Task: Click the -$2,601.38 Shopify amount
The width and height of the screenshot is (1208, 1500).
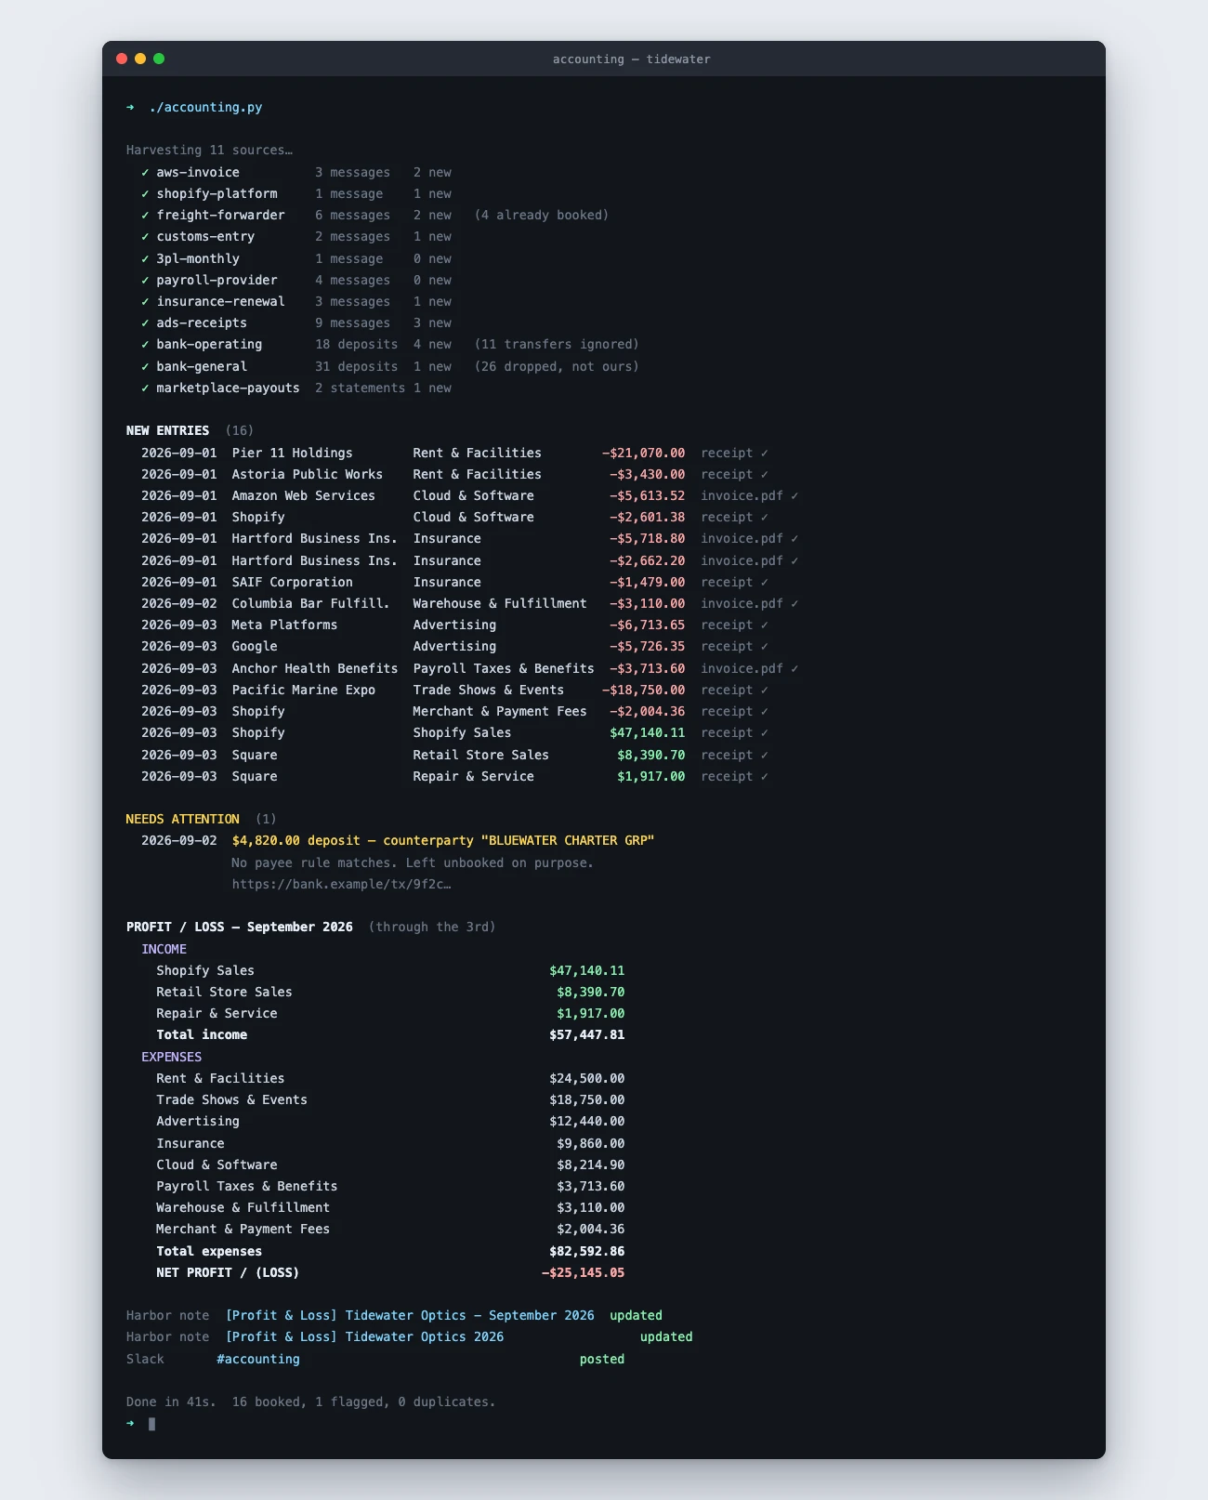Action: click(647, 517)
